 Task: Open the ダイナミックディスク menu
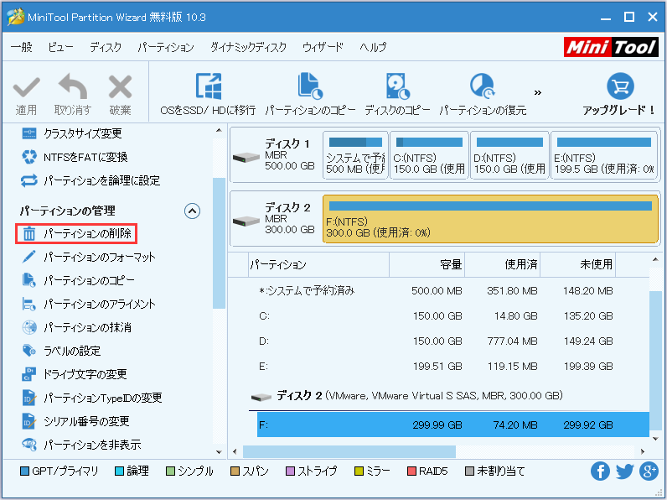tap(248, 47)
